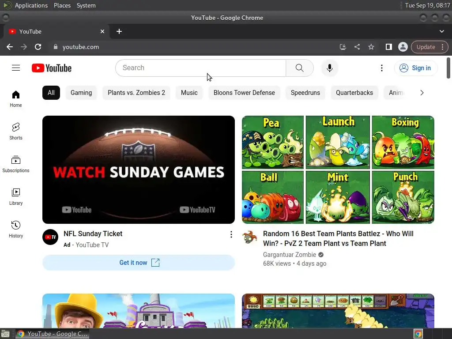Bookmark this tab with star icon

[371, 47]
